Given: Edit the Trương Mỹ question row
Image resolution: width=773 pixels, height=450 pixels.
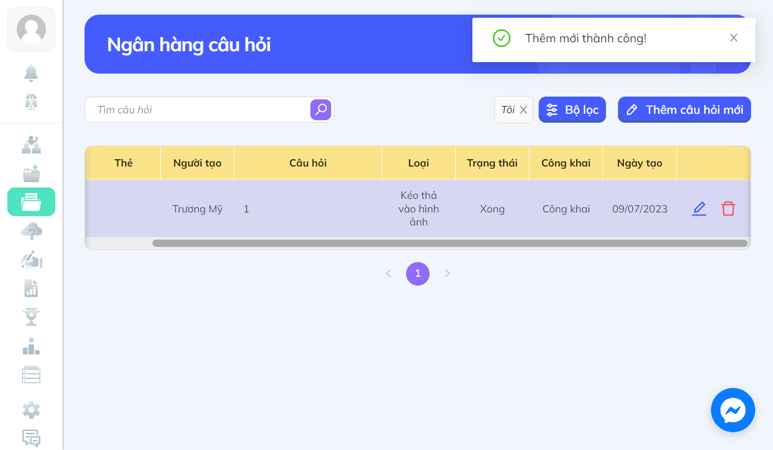Looking at the screenshot, I should pyautogui.click(x=699, y=209).
